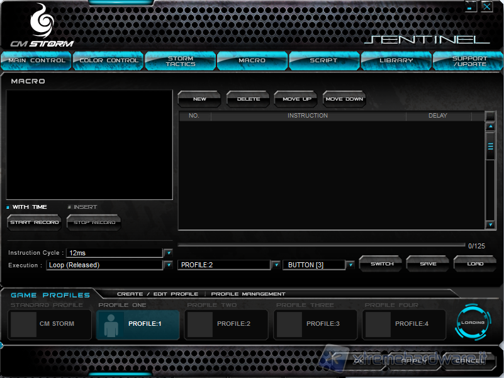Open the BUTTON [3] dropdown
This screenshot has height=378, width=504.
point(350,265)
